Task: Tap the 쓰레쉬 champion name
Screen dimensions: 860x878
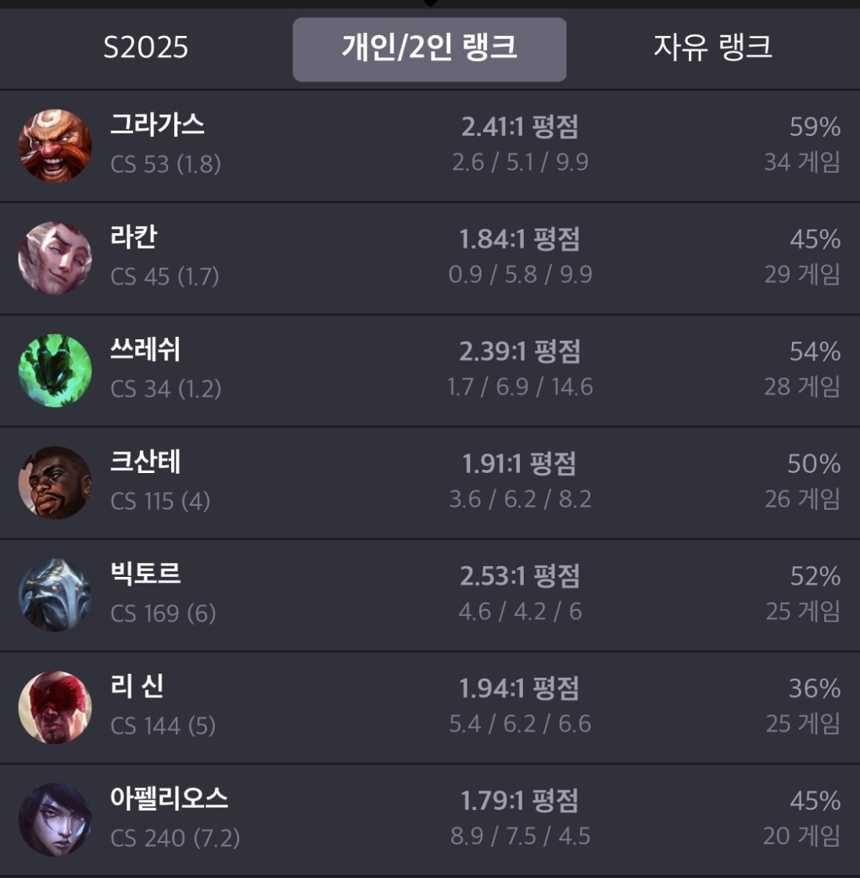Action: click(145, 349)
